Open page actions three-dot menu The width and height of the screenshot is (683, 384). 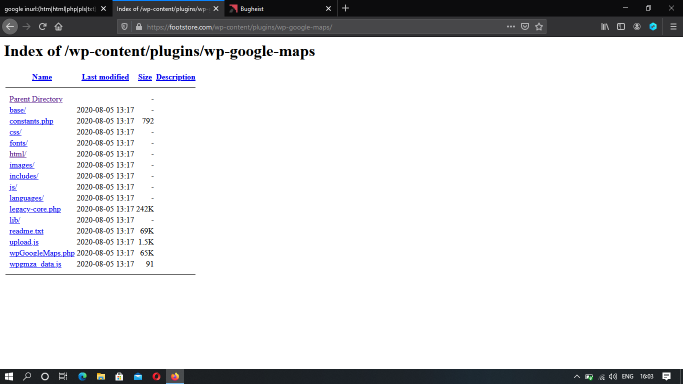point(510,26)
